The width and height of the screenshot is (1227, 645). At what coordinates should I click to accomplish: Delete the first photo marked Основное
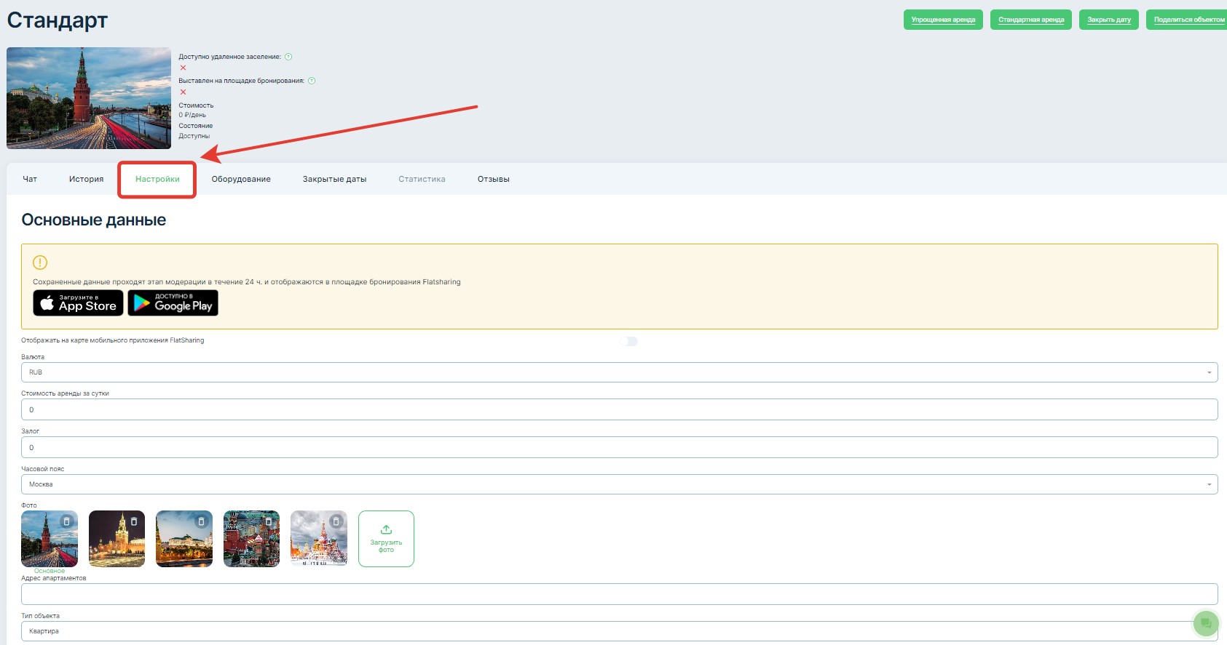pos(66,521)
